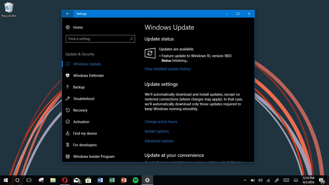Image resolution: width=329 pixels, height=185 pixels.
Task: Click the volume icon in the system tray
Action: coord(260,180)
